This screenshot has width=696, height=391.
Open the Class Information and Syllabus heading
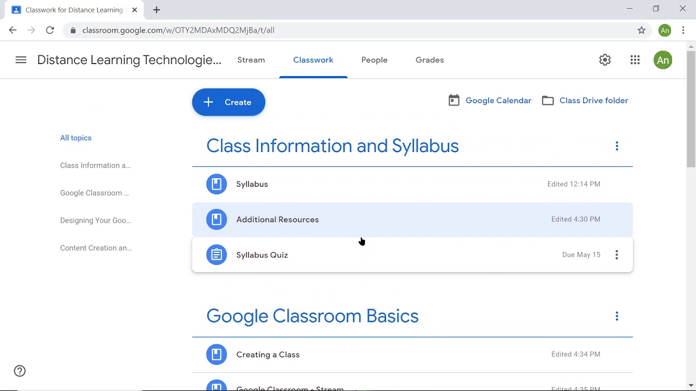click(x=332, y=146)
